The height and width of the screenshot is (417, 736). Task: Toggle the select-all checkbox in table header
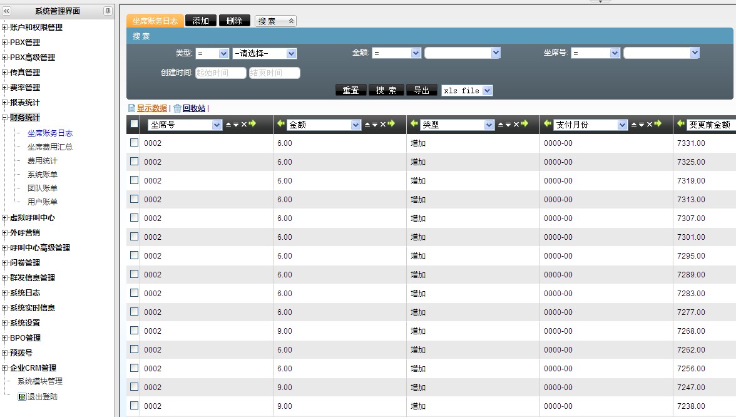(134, 124)
